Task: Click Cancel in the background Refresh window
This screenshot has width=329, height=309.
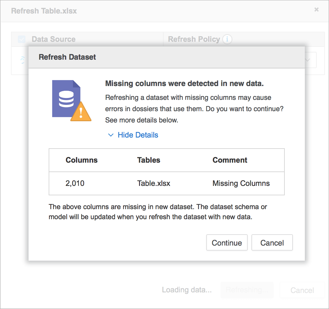Action: (302, 290)
